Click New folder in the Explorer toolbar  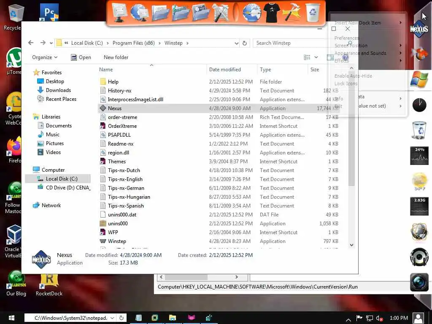point(116,57)
